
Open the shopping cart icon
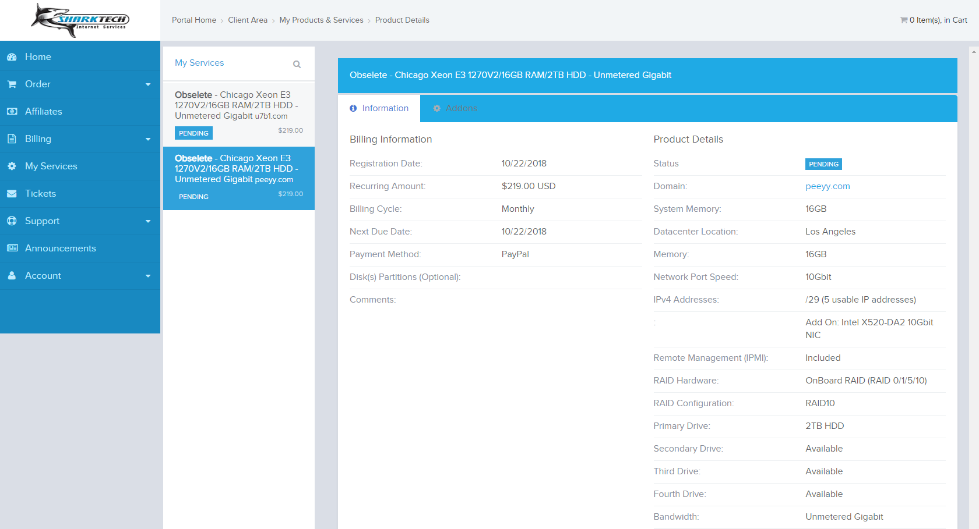coord(903,20)
